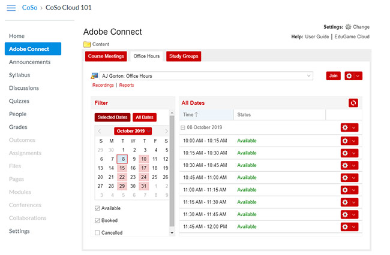
Task: Collapse the 08 October 2019 group
Action: (182, 127)
